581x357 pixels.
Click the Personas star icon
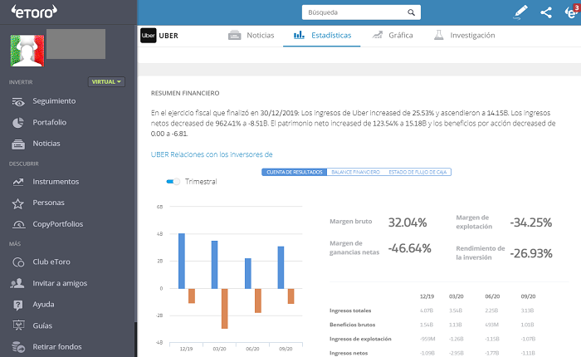[18, 203]
